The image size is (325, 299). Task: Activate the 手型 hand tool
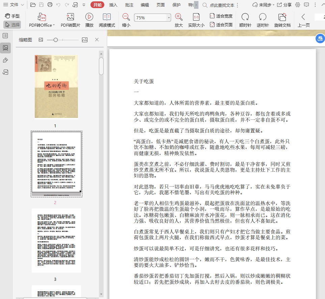(12, 16)
